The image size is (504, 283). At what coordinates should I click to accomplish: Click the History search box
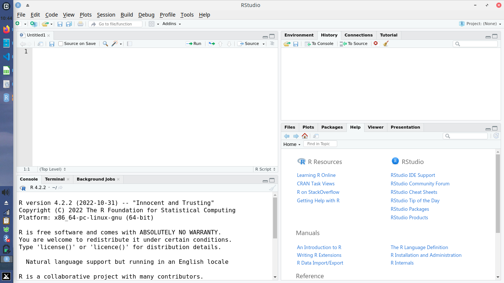(475, 43)
